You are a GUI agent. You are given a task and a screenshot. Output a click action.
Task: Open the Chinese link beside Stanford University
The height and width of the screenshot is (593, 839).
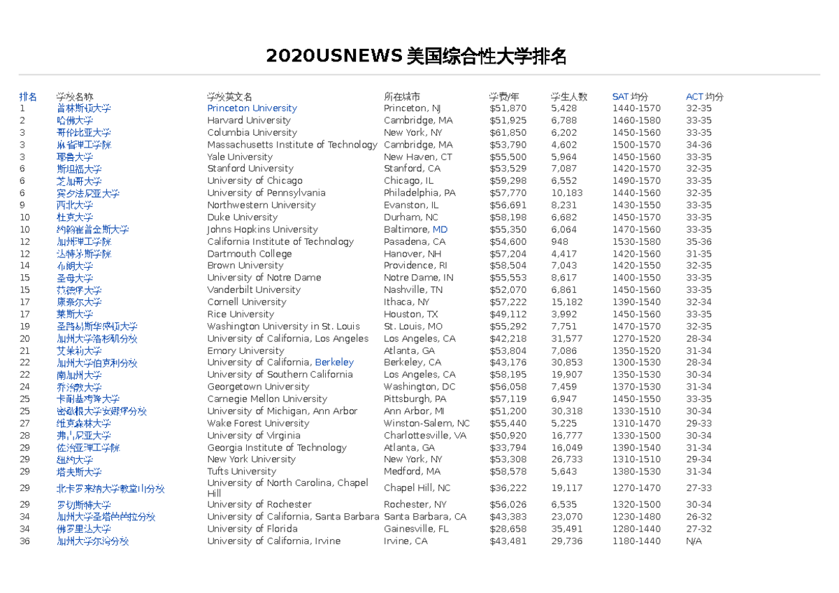[79, 169]
